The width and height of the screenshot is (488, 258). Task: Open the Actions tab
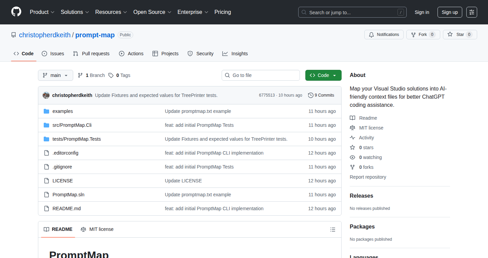click(131, 54)
